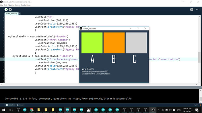Image resolution: width=202 pixels, height=113 pixels.
Task: Click the sketch_3Buttons preview window title icon
Action: (81, 29)
